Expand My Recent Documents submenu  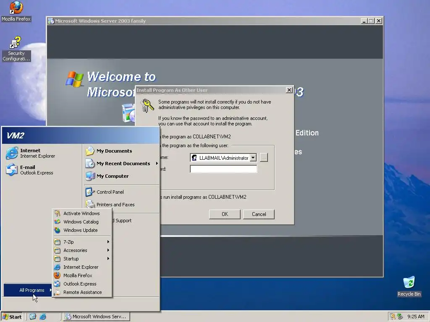(121, 164)
